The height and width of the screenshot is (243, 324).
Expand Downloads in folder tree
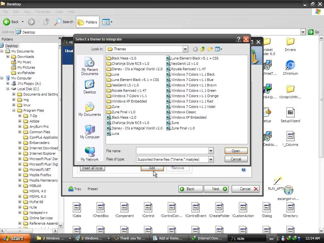click(x=8, y=56)
